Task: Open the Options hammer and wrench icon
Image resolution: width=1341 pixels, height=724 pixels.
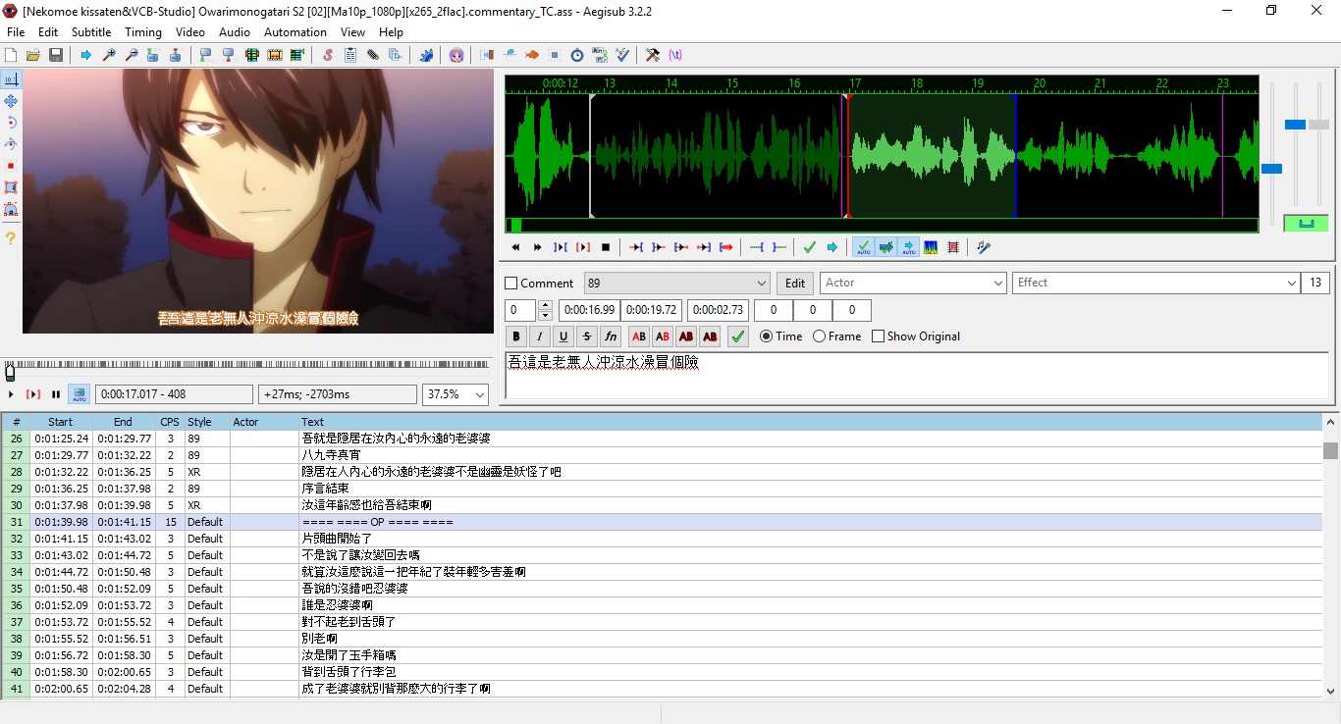Action: [x=653, y=55]
